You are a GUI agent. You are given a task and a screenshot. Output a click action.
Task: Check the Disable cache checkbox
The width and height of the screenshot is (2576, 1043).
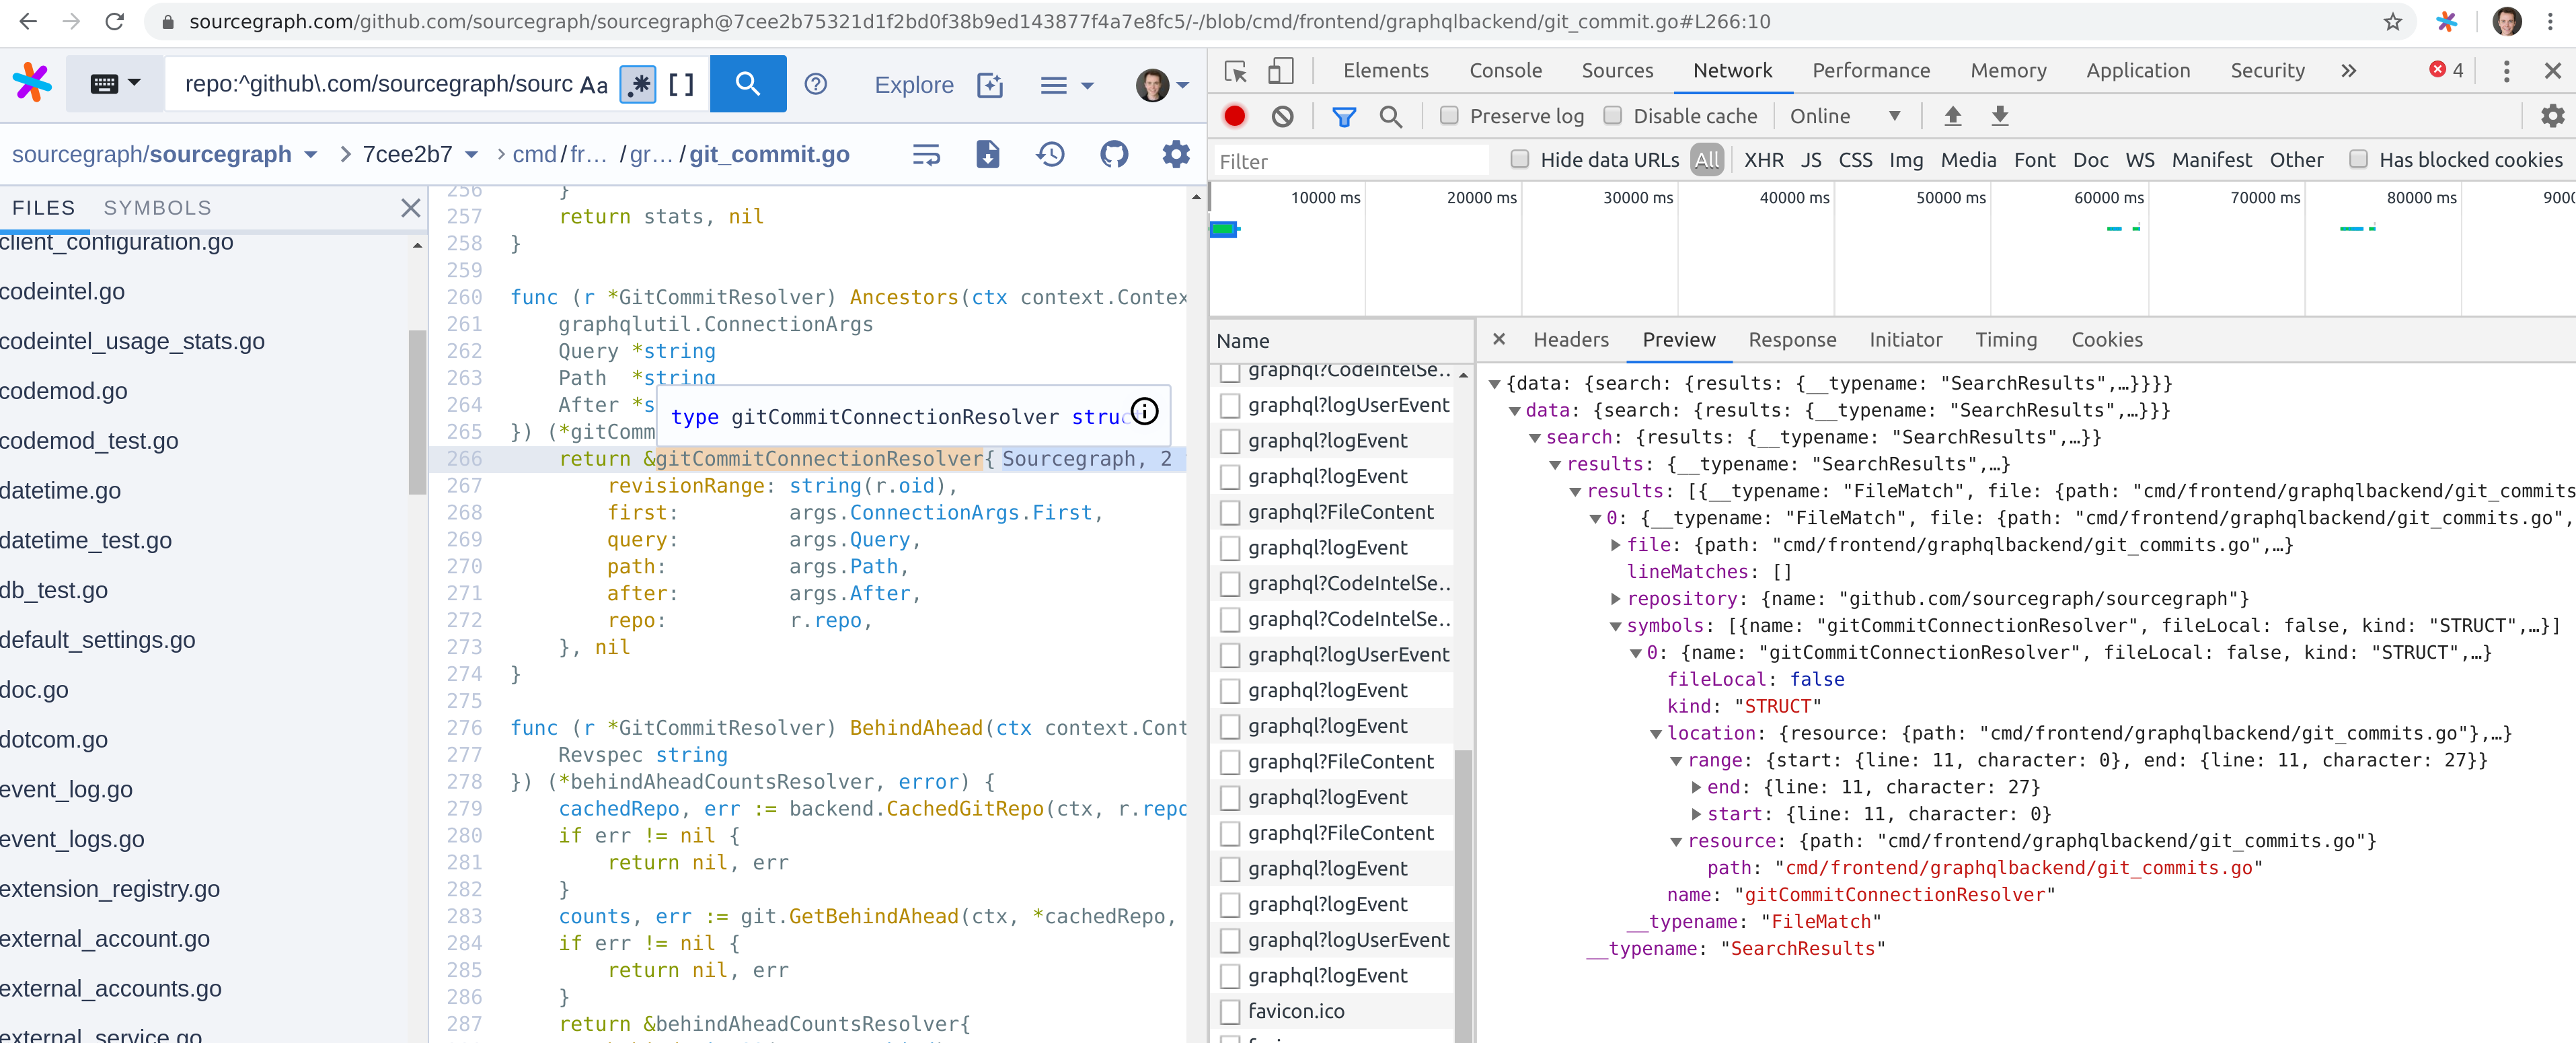tap(1612, 116)
